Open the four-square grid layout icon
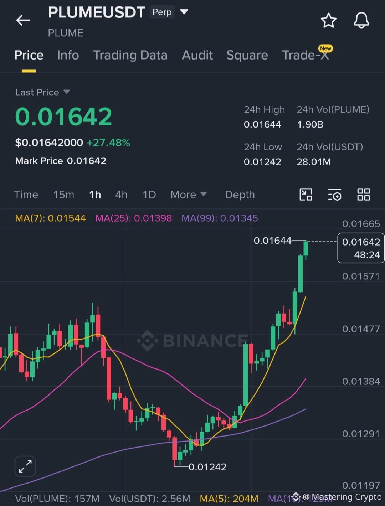Screen dimensions: 385x506 [x=364, y=195]
